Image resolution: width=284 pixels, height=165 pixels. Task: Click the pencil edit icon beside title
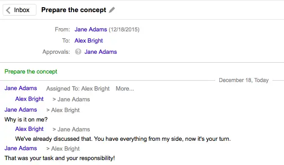click(x=112, y=10)
